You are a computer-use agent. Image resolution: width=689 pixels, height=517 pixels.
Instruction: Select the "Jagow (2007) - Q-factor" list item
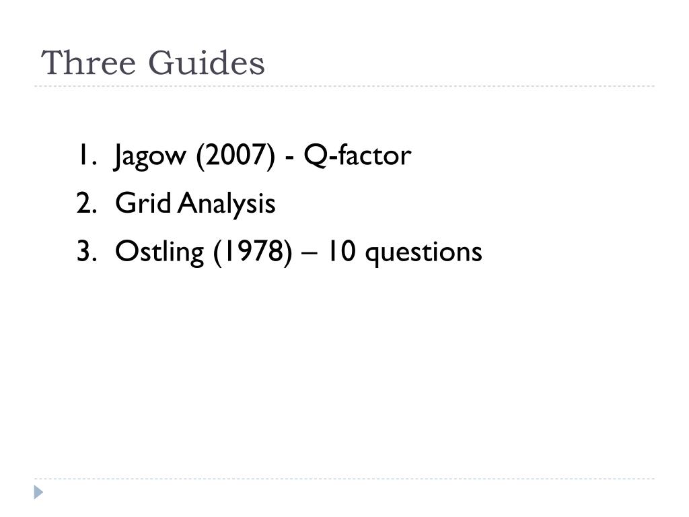point(262,156)
